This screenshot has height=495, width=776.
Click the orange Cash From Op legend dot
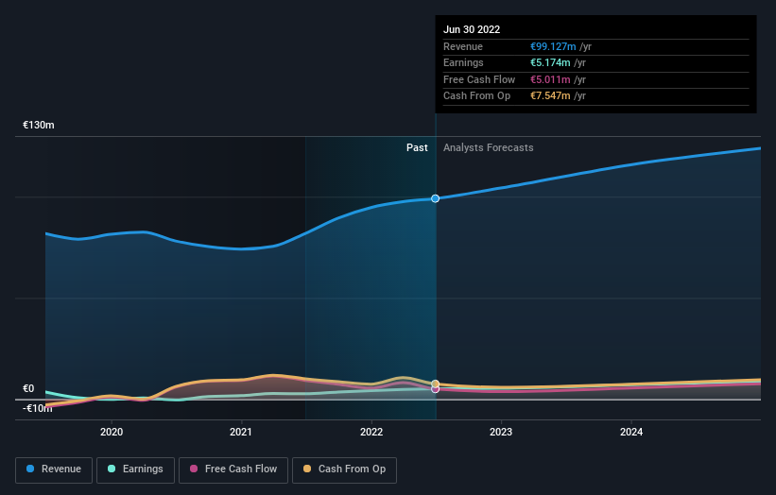tap(307, 469)
